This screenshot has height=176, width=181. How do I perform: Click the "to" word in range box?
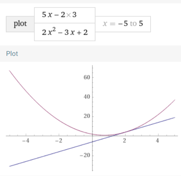pyautogui.click(x=133, y=24)
